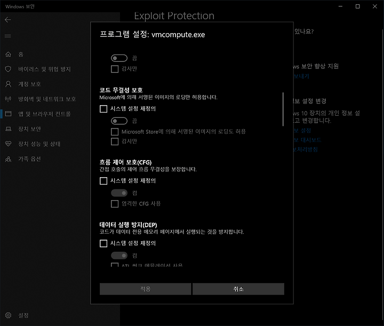Toggle the DEP protection switch

click(x=119, y=256)
